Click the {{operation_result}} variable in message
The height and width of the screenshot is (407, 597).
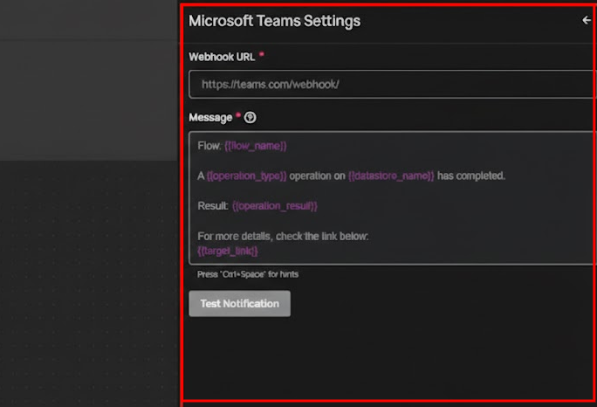tap(275, 206)
